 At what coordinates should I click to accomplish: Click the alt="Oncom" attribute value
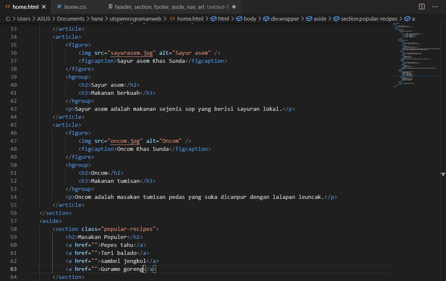[170, 141]
